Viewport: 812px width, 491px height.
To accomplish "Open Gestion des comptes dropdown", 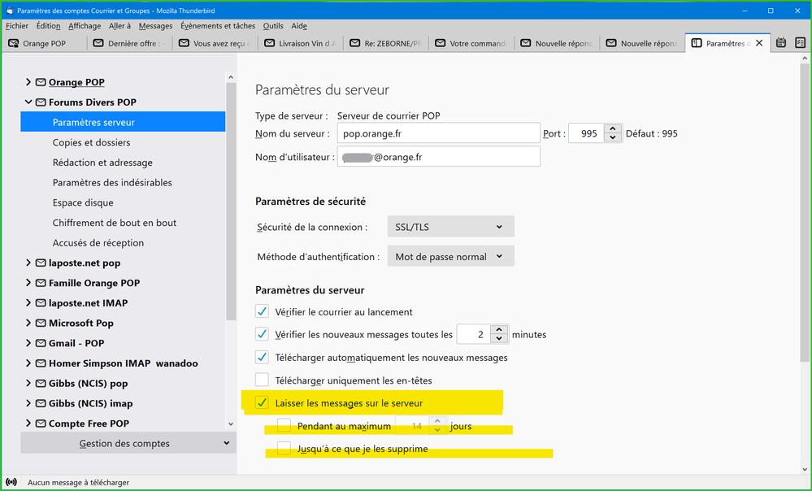I will 128,443.
